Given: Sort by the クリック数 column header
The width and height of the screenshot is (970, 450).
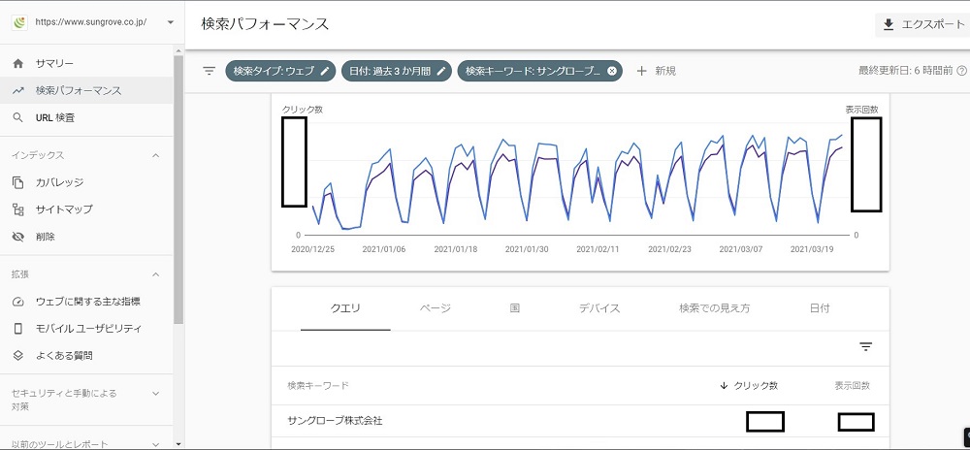Looking at the screenshot, I should coord(756,386).
